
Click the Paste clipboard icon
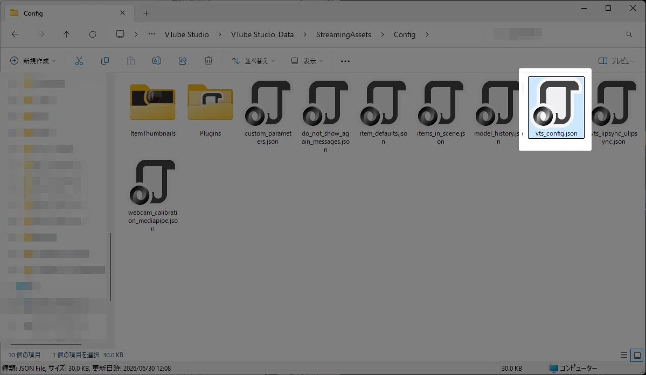pyautogui.click(x=130, y=61)
